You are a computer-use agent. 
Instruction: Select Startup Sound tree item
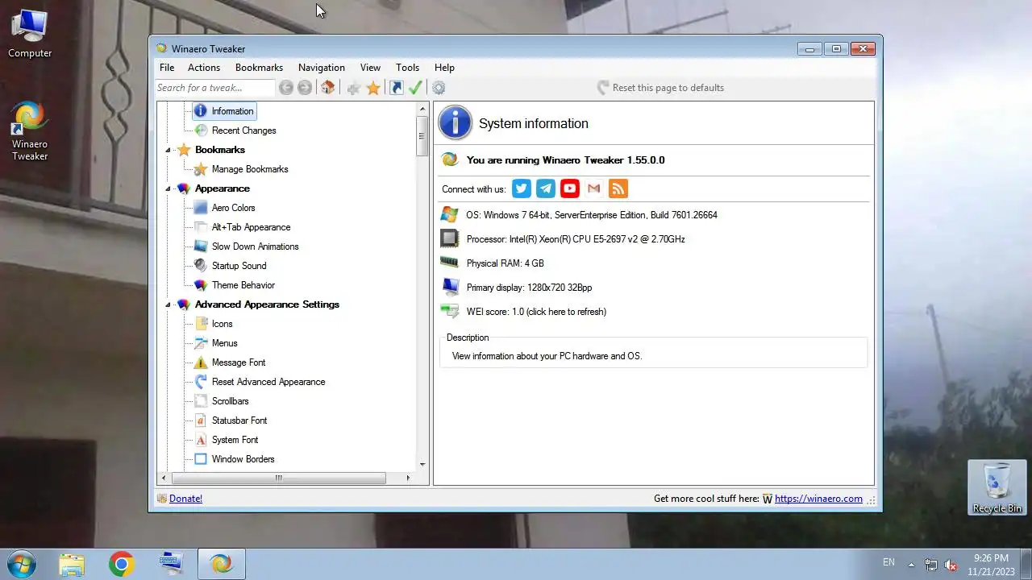tap(239, 266)
